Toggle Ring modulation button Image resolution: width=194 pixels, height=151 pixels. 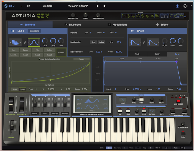pyautogui.click(x=93, y=42)
